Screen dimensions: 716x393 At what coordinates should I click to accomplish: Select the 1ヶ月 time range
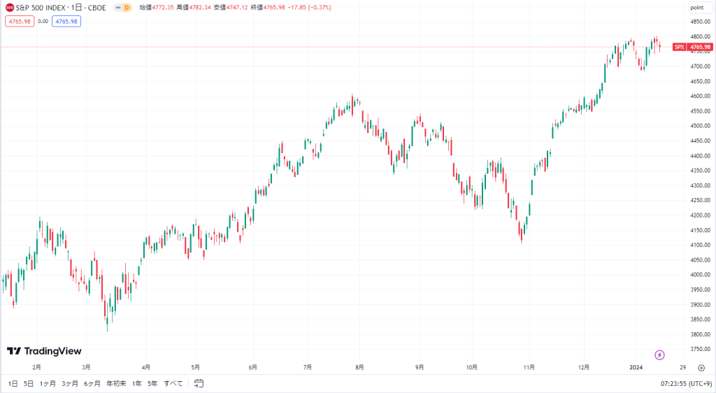pos(48,383)
